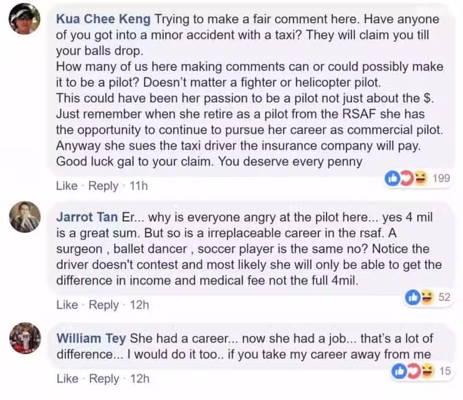Image resolution: width=463 pixels, height=400 pixels.
Task: Open the 11h timestamp on first comment
Action: pos(138,186)
